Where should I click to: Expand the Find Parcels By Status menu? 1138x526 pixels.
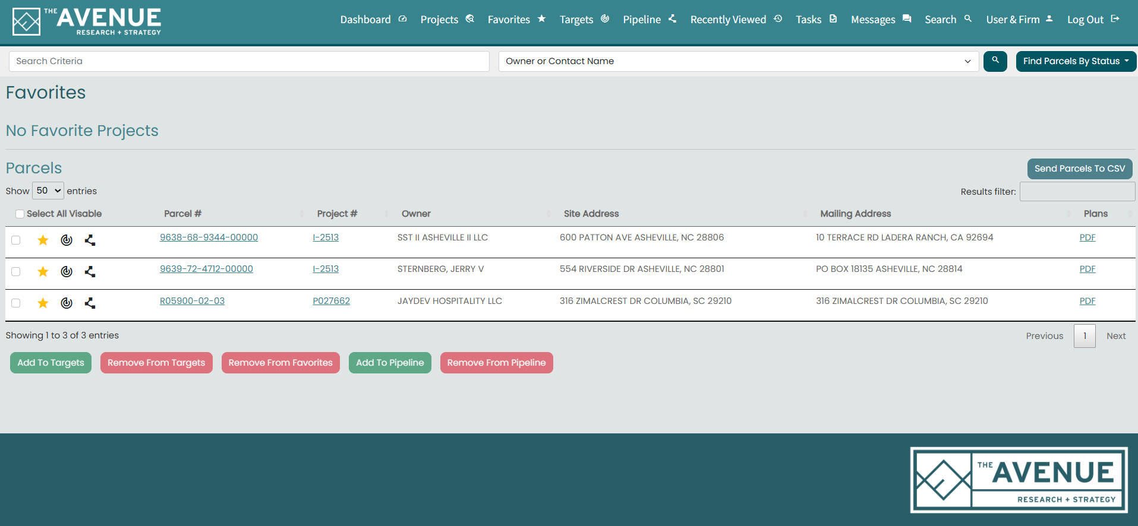(x=1076, y=61)
